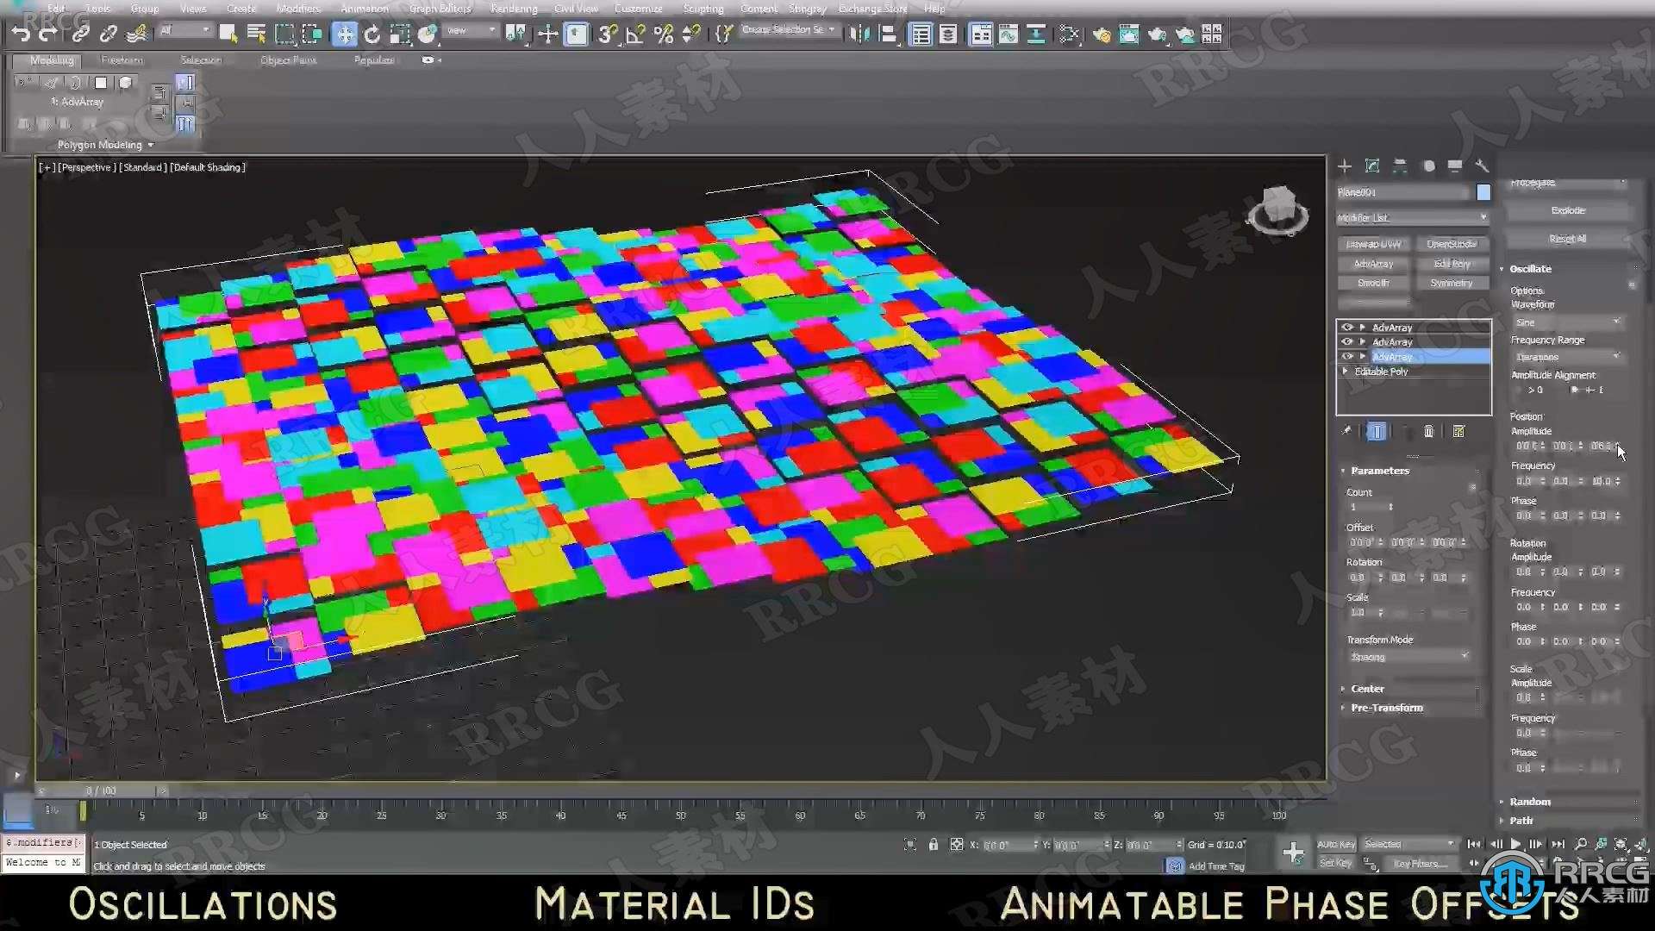Screen dimensions: 1655x931
Task: Click the Polygon Modeling toolbar icon
Action: [99, 144]
